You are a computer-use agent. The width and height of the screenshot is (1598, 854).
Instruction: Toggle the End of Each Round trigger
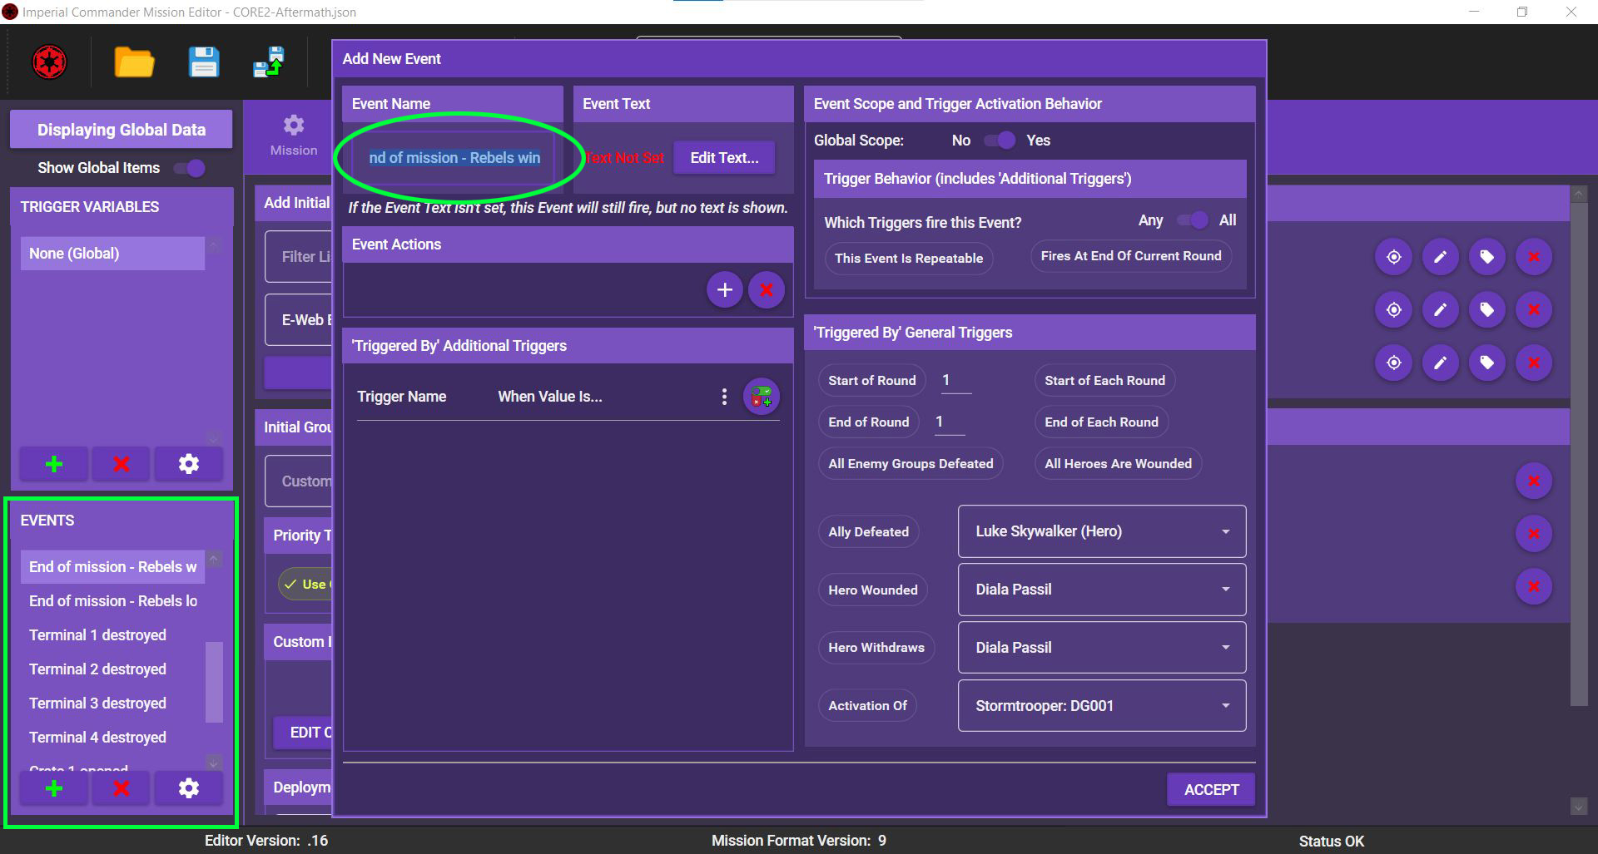pos(1101,422)
